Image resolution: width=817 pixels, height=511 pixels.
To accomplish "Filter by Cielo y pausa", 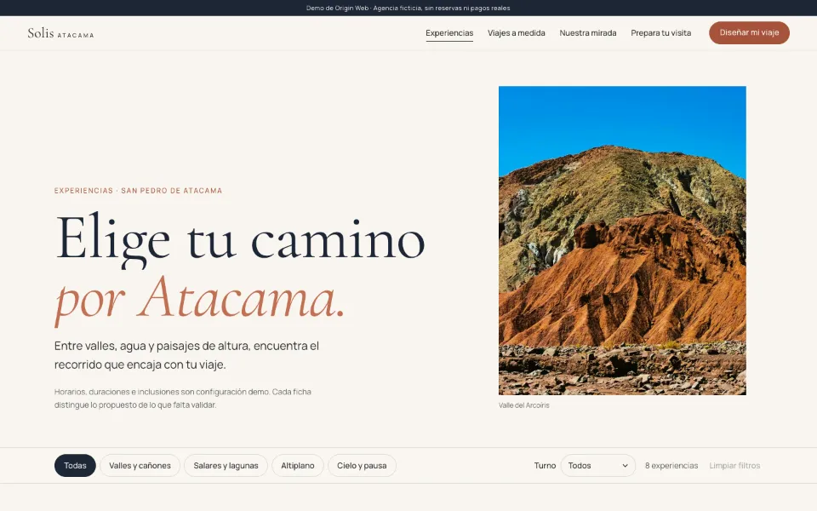I will click(x=362, y=466).
